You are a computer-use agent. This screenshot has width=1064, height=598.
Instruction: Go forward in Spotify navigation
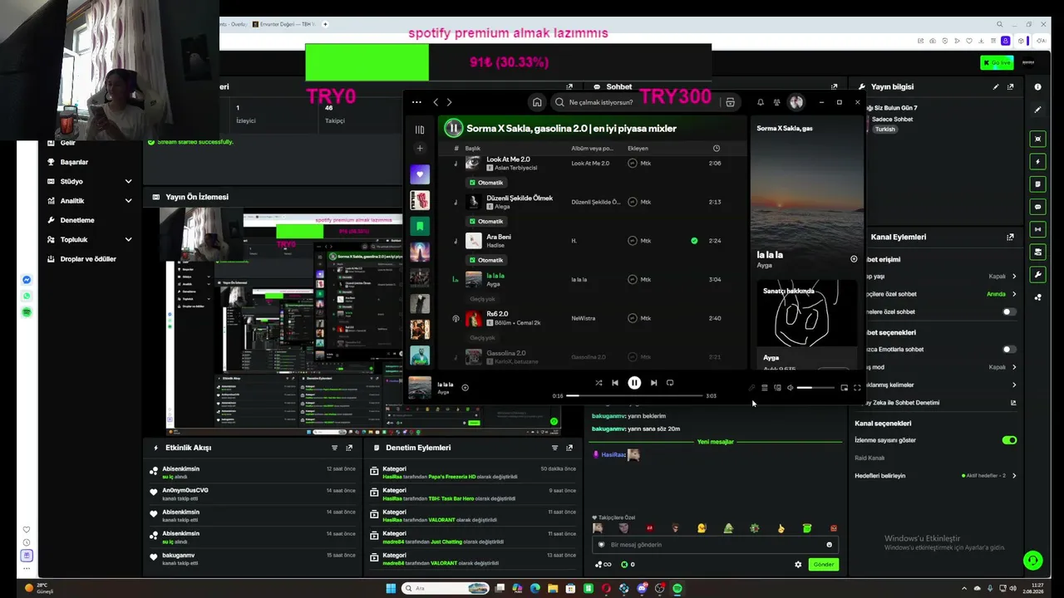[x=450, y=102]
